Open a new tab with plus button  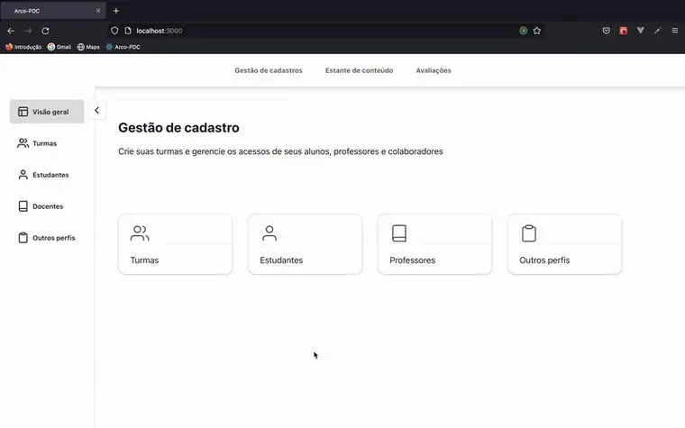point(116,11)
